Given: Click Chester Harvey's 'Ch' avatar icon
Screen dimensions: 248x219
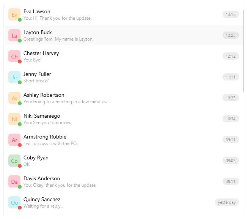Looking at the screenshot, I should point(14,56).
